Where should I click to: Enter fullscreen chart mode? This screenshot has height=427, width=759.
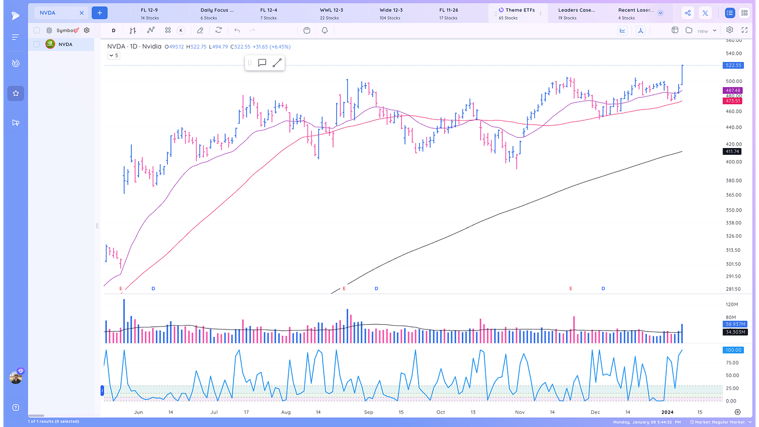(744, 30)
